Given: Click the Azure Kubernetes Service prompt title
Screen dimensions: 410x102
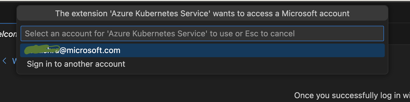Looking at the screenshot, I should tap(202, 13).
